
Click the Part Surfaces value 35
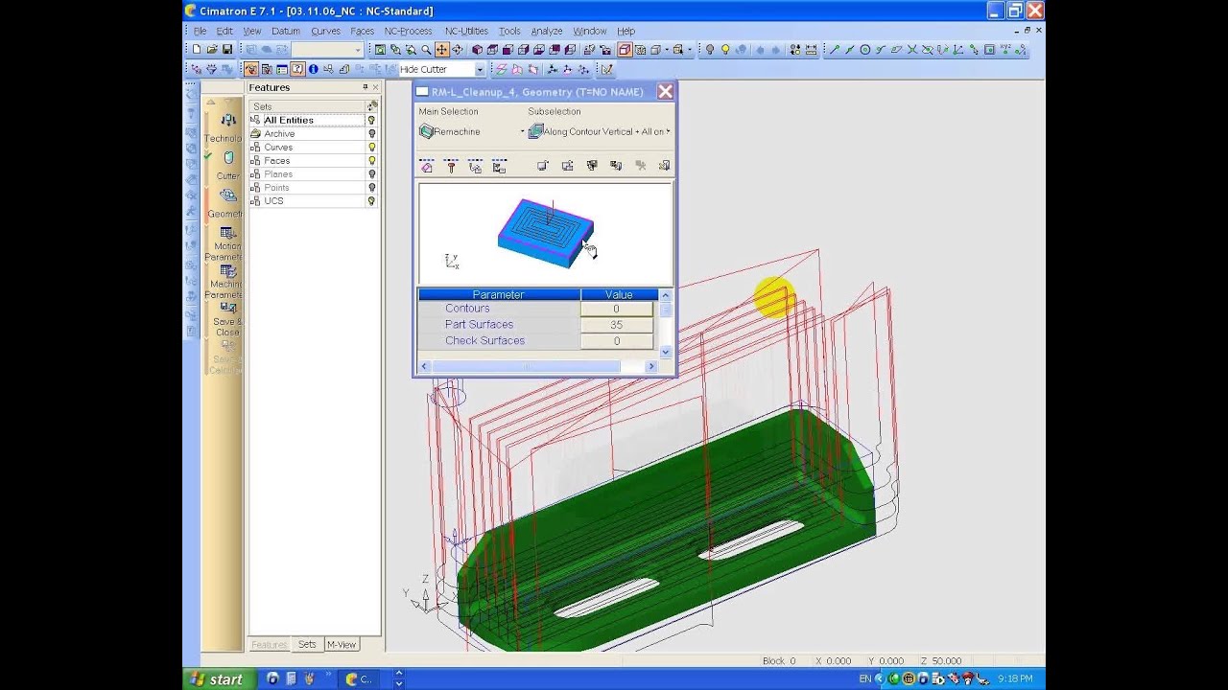coord(616,325)
